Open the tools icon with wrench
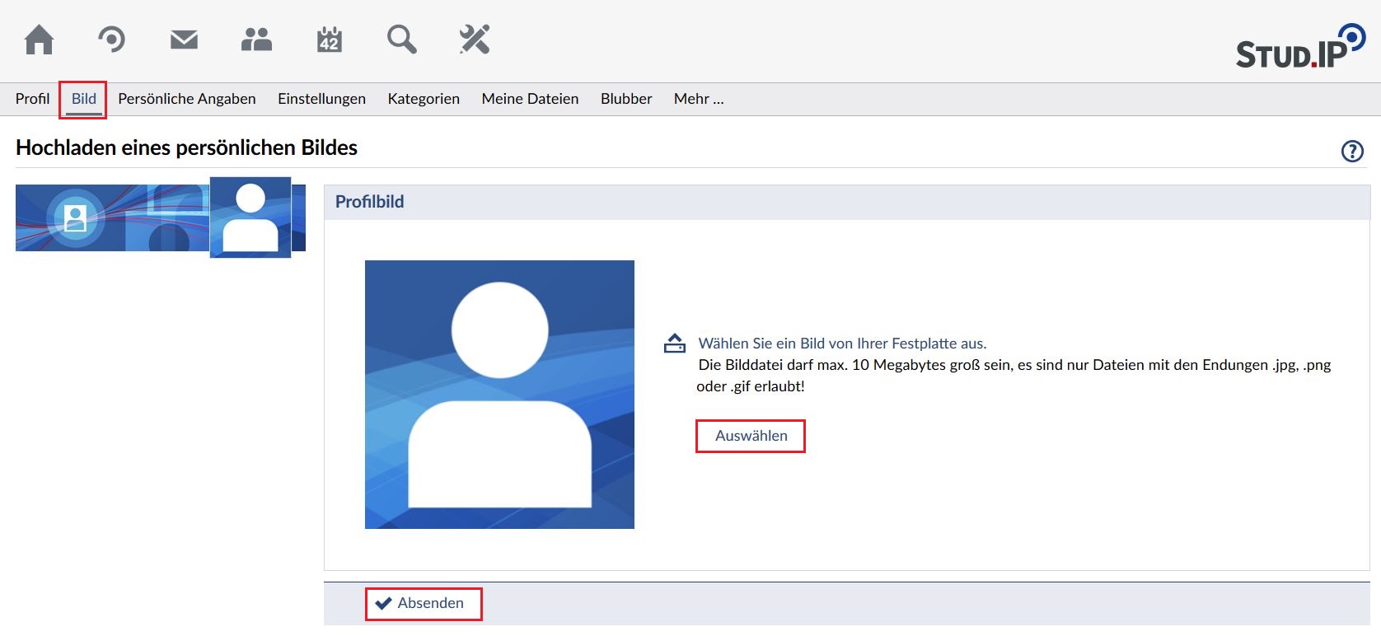Viewport: 1381px width, 636px height. pos(475,40)
